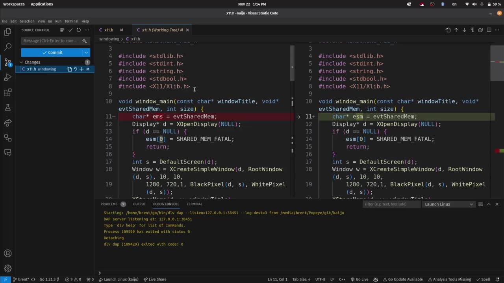Switch to x11.h editor tab
Screen dimensions: 504x283
click(x=109, y=30)
